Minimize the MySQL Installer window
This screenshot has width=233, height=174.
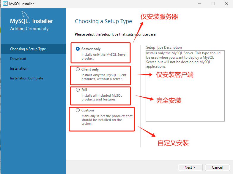point(200,4)
